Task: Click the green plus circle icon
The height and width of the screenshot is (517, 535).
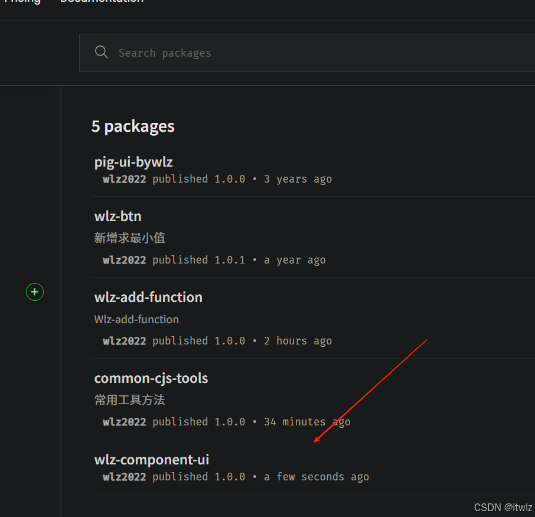Action: tap(35, 292)
